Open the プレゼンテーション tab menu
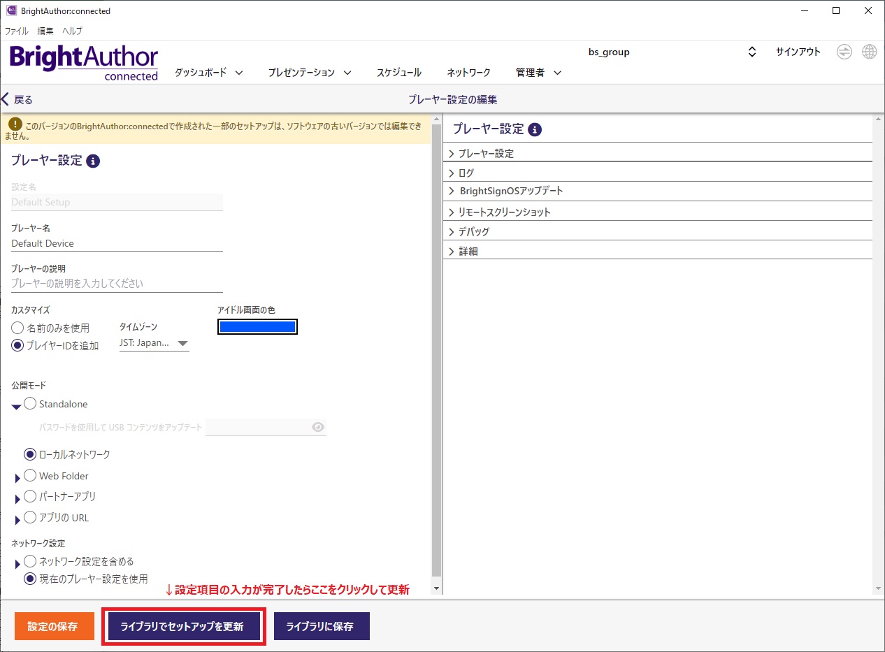This screenshot has height=652, width=885. coord(310,72)
